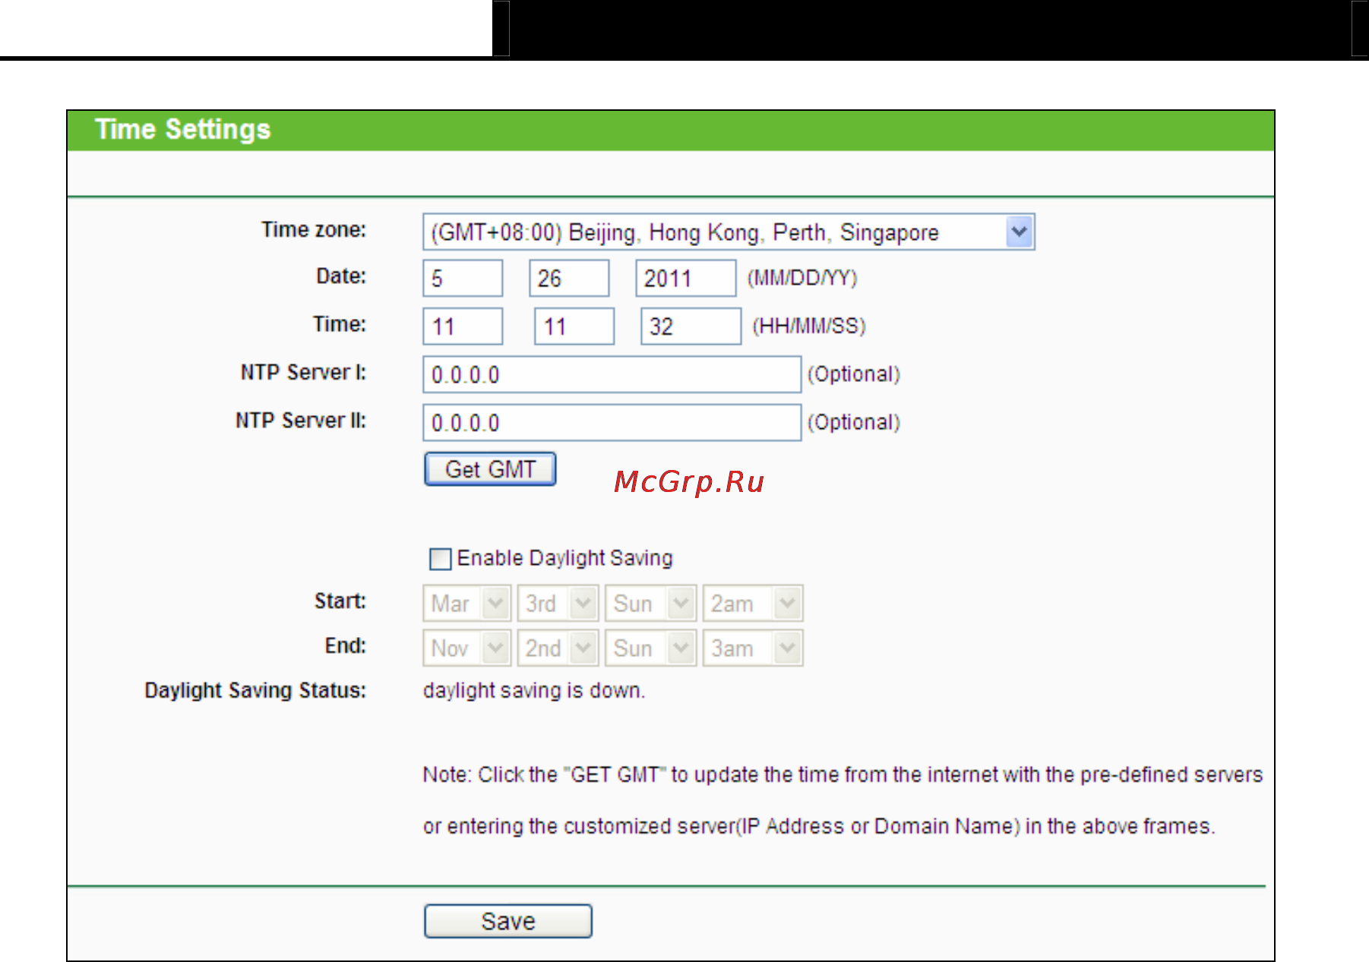Click the note line starting 'or entering the customized server'

[x=819, y=826]
